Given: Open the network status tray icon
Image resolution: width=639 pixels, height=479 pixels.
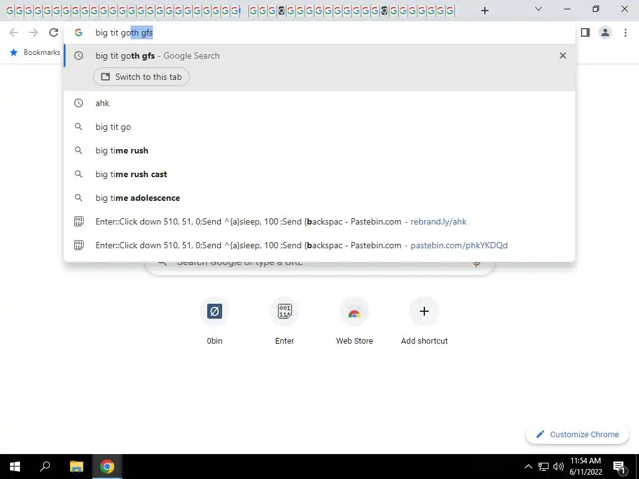Looking at the screenshot, I should click(x=544, y=467).
